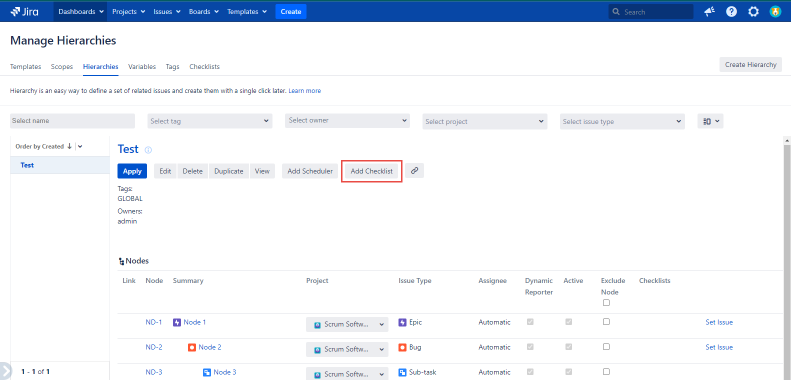Click the Jira logo
Image resolution: width=791 pixels, height=380 pixels.
pos(24,11)
